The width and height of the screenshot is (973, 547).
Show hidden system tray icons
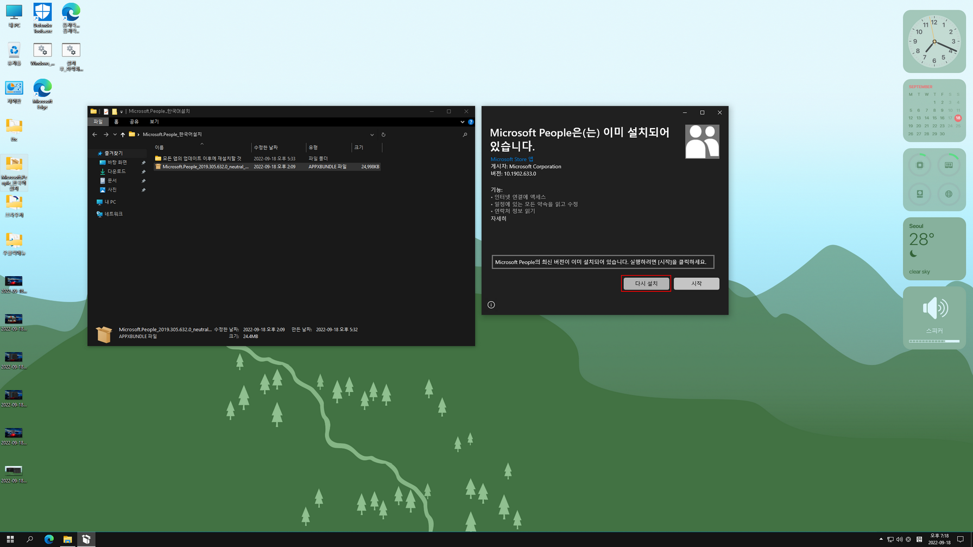coord(881,539)
